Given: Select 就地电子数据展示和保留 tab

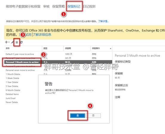Looking at the screenshot, I should (23, 7).
